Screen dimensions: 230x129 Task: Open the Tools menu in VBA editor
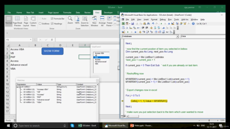pos(176,19)
